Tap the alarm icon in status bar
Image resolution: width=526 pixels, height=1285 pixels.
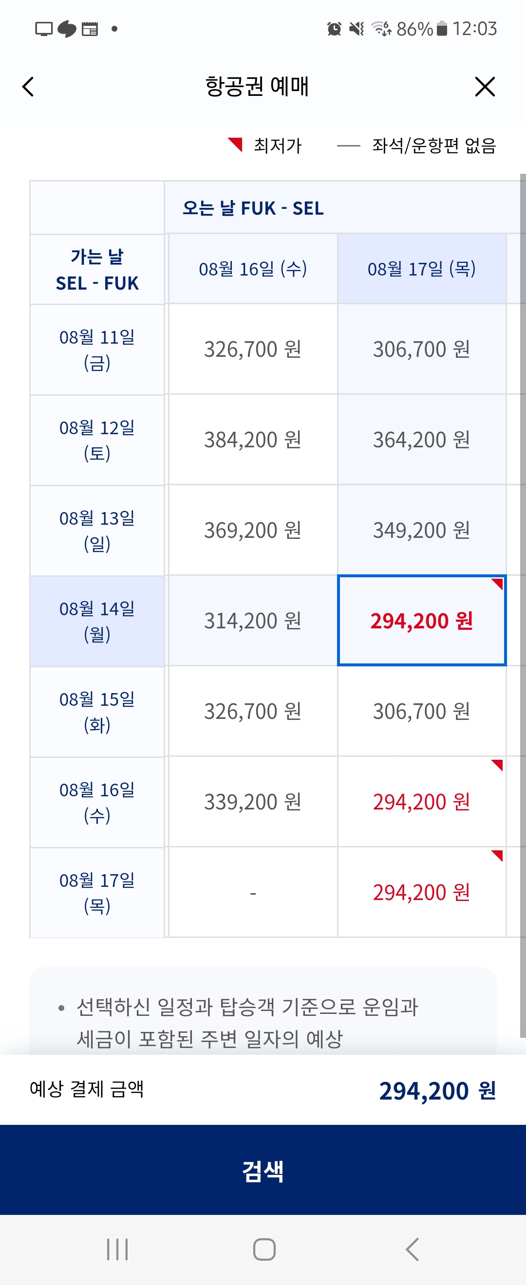[x=334, y=29]
